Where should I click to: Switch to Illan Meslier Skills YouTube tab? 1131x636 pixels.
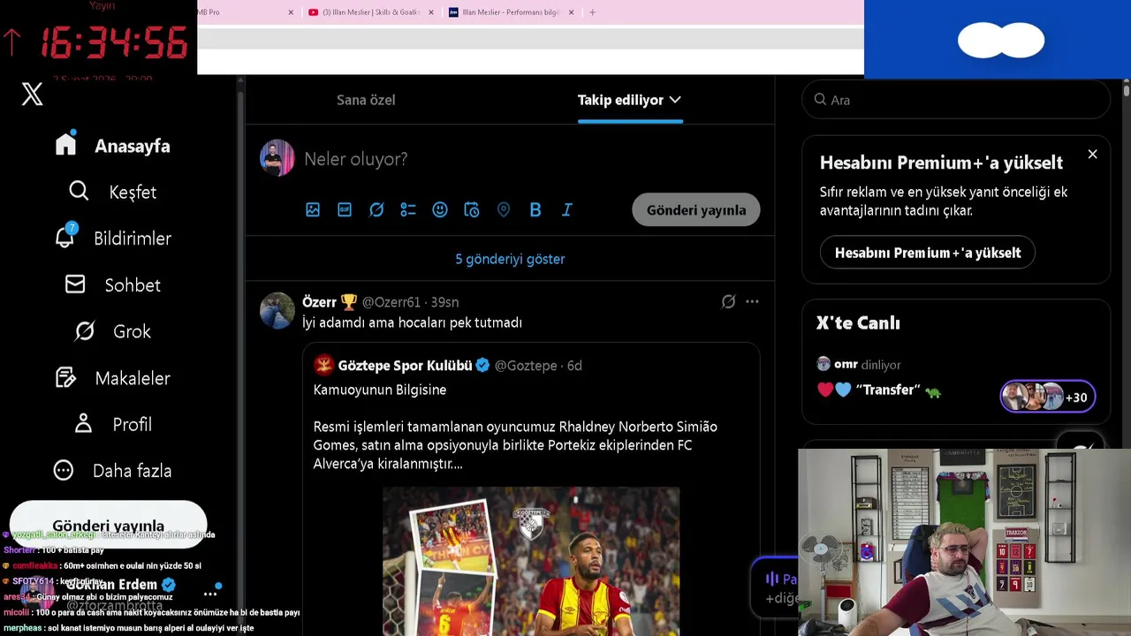[x=370, y=12]
